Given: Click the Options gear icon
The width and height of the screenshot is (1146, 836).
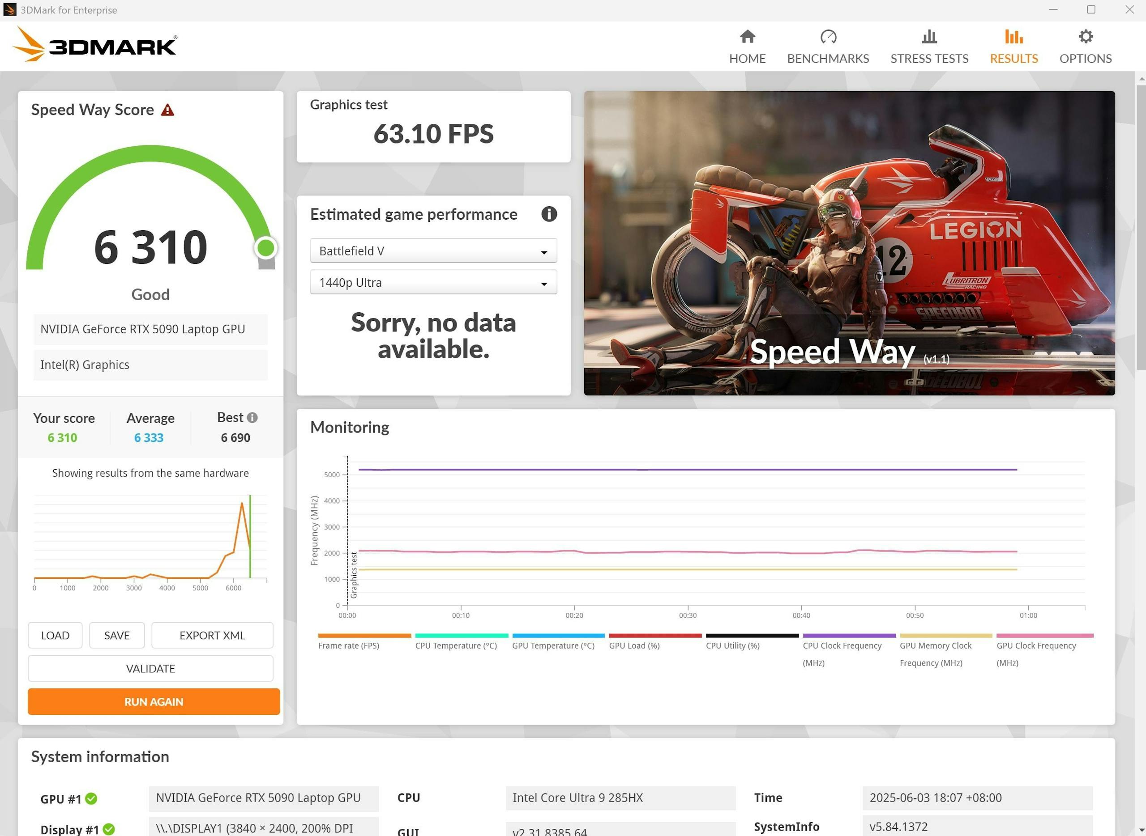Looking at the screenshot, I should pyautogui.click(x=1086, y=36).
